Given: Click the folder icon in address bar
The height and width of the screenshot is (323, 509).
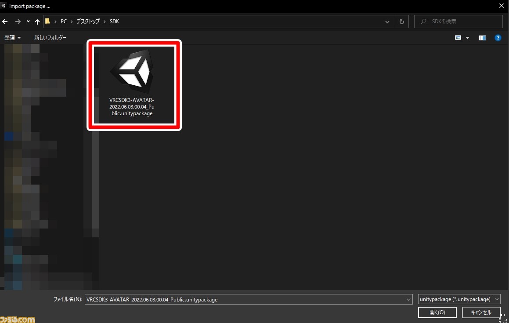Looking at the screenshot, I should coord(48,21).
